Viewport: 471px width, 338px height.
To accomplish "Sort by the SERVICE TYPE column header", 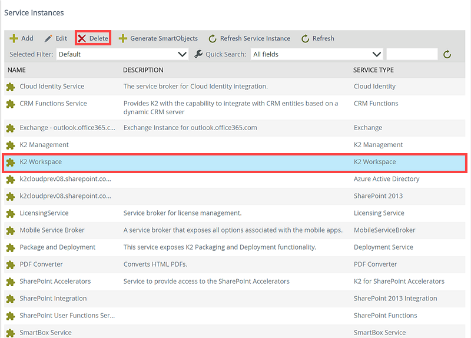I will [x=373, y=70].
